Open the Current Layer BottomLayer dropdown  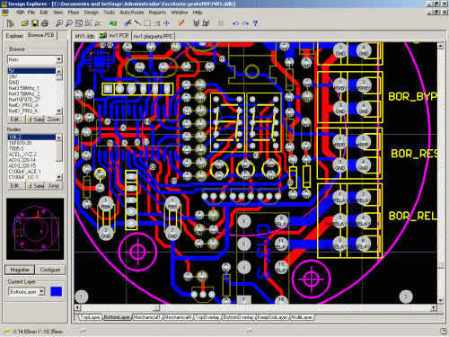[x=41, y=291]
